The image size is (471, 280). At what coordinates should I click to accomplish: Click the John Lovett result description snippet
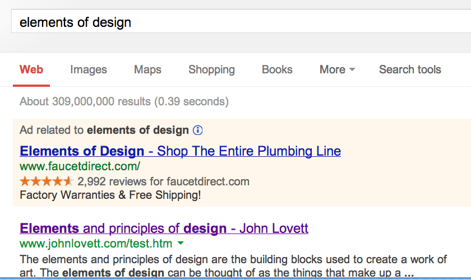tap(233, 265)
